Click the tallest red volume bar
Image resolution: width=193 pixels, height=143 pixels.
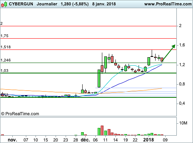click(102, 131)
